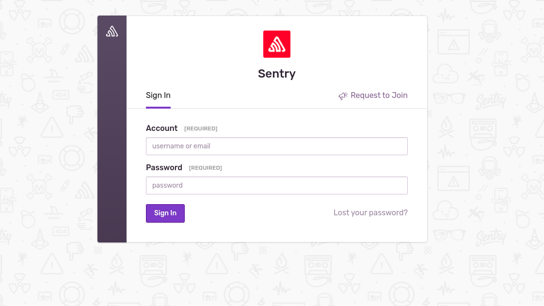
Task: Click the red Sentry logo square
Action: (276, 44)
